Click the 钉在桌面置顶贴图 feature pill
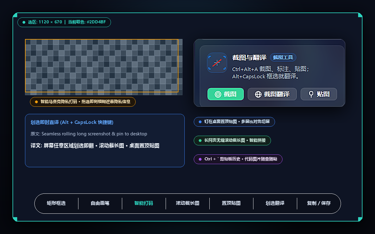The image size is (375, 234). click(234, 122)
